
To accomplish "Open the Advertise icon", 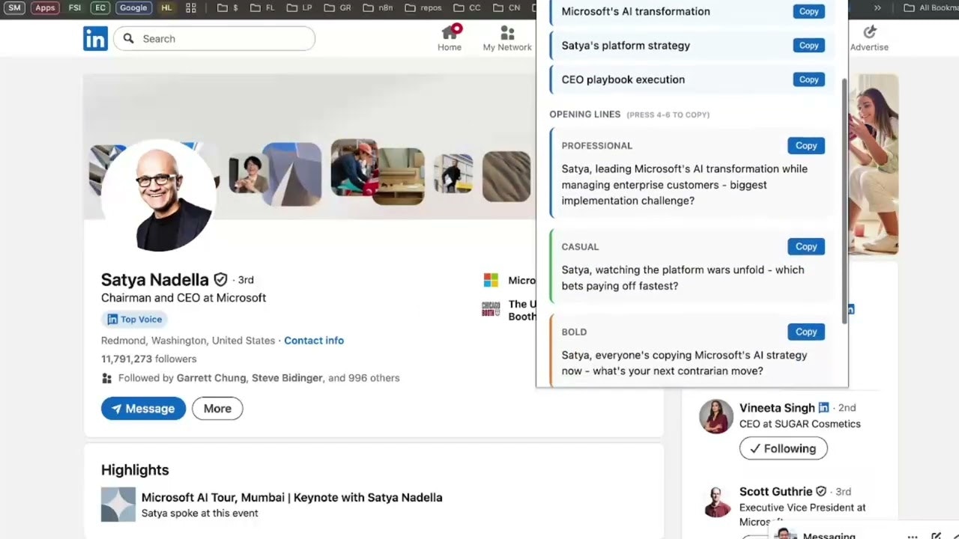I will (x=869, y=38).
